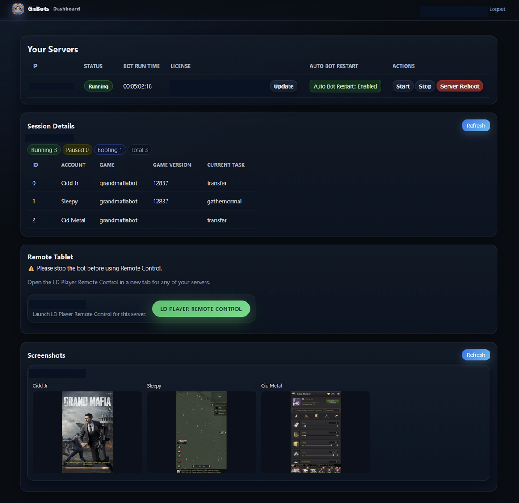The height and width of the screenshot is (503, 519).
Task: Click the Update license button
Action: [x=283, y=86]
